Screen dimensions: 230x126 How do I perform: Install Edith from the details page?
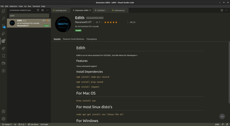coord(78,30)
